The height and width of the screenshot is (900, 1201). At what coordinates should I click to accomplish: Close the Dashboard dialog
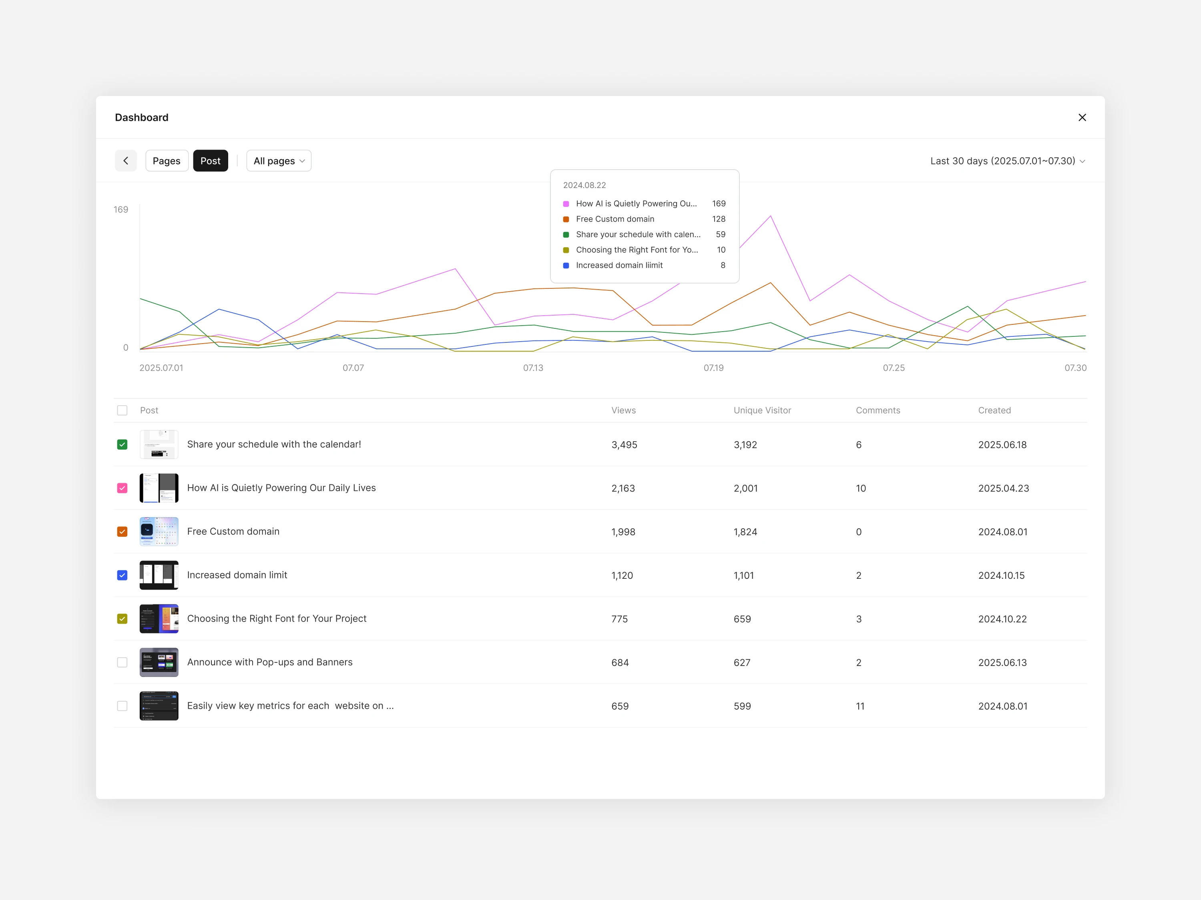(1082, 117)
